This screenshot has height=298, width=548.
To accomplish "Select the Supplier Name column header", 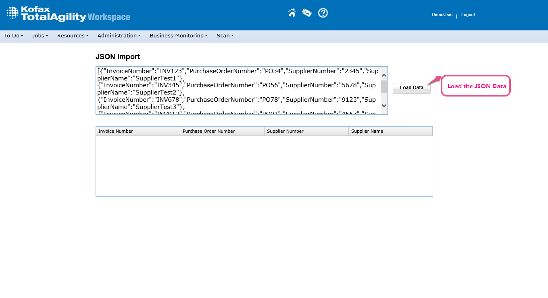I will coord(390,131).
